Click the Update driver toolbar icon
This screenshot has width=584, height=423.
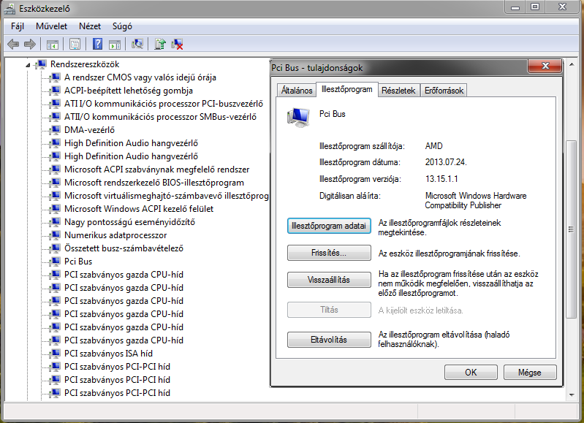160,45
